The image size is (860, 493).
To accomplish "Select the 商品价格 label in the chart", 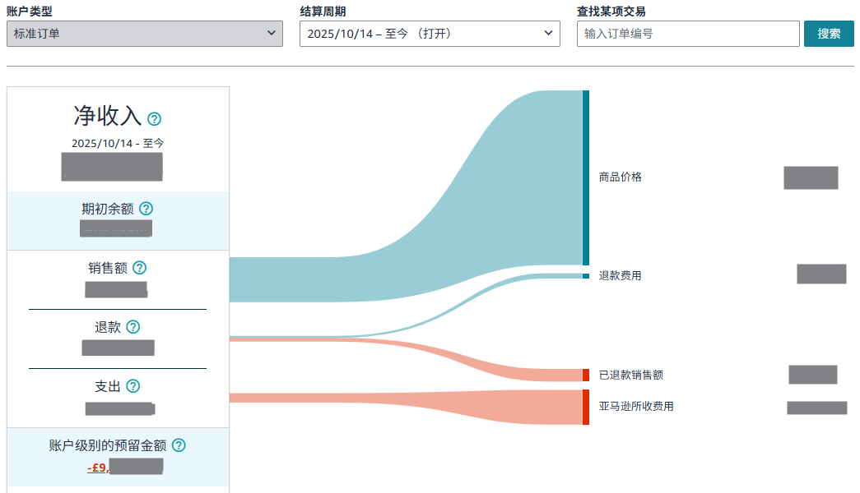I will pos(620,177).
